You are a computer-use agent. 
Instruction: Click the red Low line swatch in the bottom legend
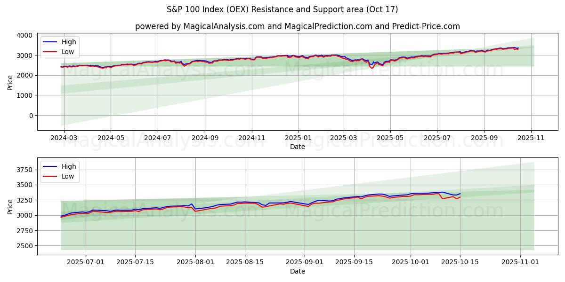50,176
